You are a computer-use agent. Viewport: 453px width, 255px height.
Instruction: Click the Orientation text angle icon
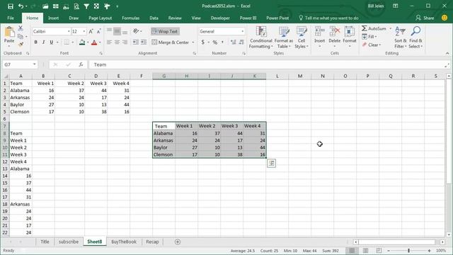136,31
